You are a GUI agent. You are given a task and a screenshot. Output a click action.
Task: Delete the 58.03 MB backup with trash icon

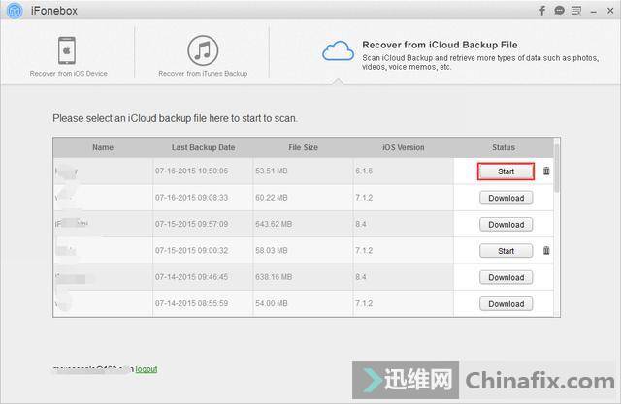546,250
